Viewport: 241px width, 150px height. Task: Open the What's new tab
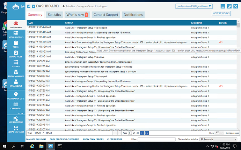coord(77,15)
